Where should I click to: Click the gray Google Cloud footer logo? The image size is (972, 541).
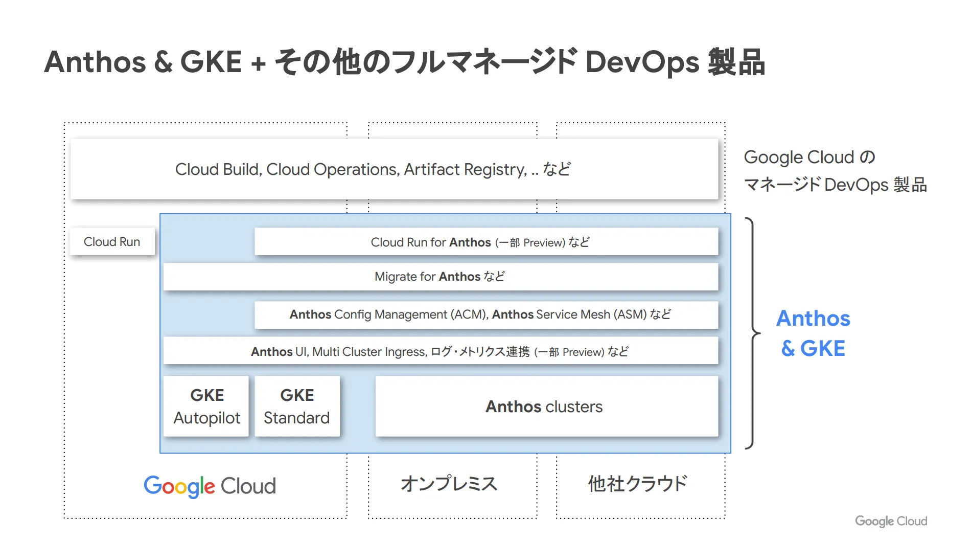pos(891,521)
